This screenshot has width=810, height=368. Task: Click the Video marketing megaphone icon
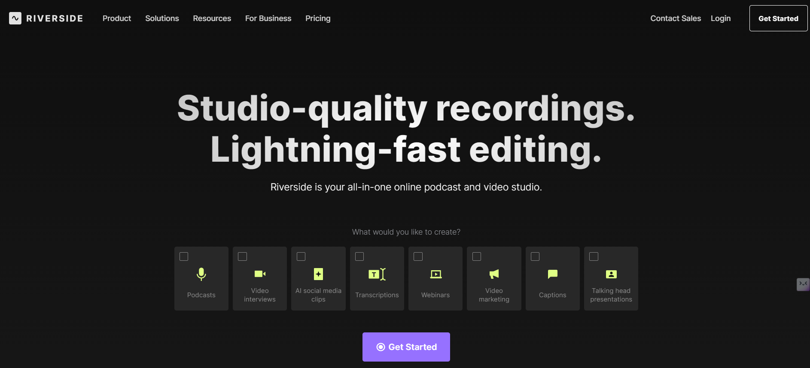pyautogui.click(x=494, y=274)
